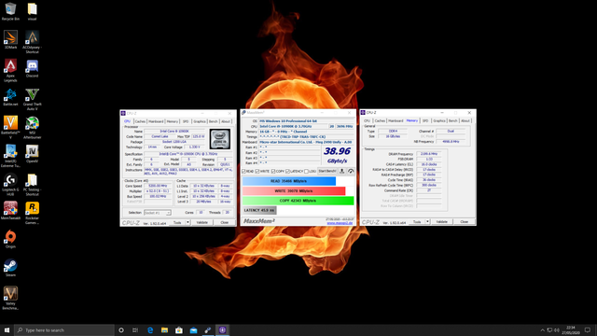Open PC Testing shortcut folder
This screenshot has width=597, height=336.
point(32,185)
